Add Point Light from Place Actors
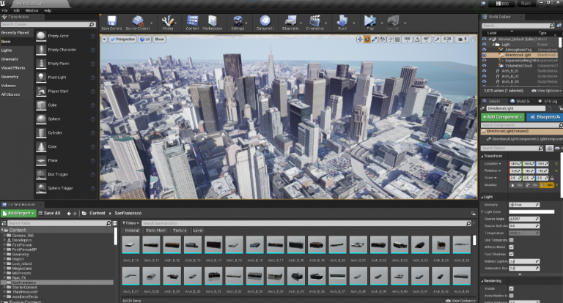 tap(66, 78)
